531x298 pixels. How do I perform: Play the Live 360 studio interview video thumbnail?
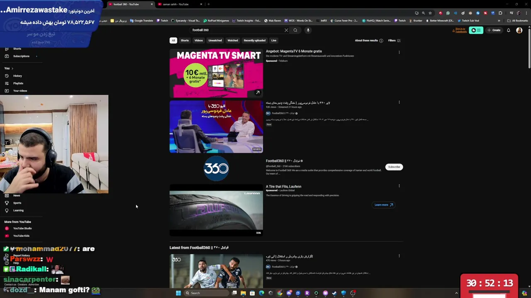tap(216, 127)
